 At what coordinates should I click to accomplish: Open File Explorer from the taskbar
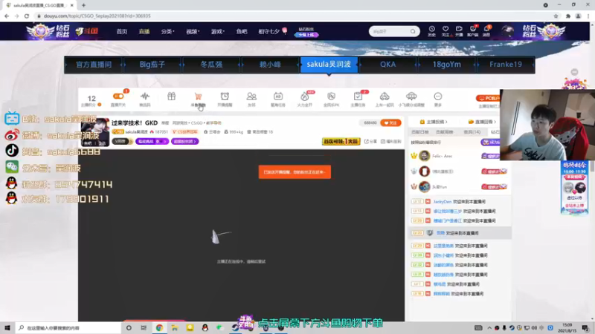(x=175, y=327)
